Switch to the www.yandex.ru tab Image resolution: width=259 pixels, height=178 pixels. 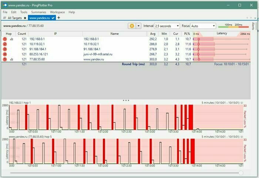39,18
